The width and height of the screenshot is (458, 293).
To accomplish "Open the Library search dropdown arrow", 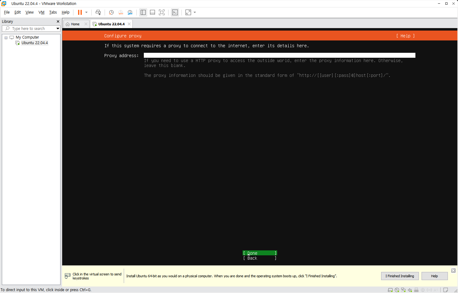I will [58, 28].
